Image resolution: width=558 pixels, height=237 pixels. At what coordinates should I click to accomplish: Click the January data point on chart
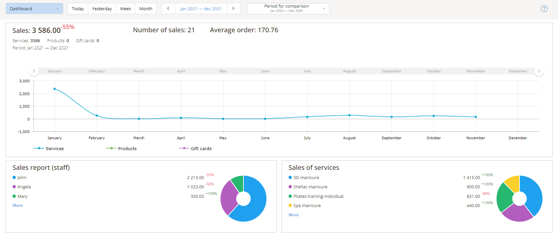55,89
